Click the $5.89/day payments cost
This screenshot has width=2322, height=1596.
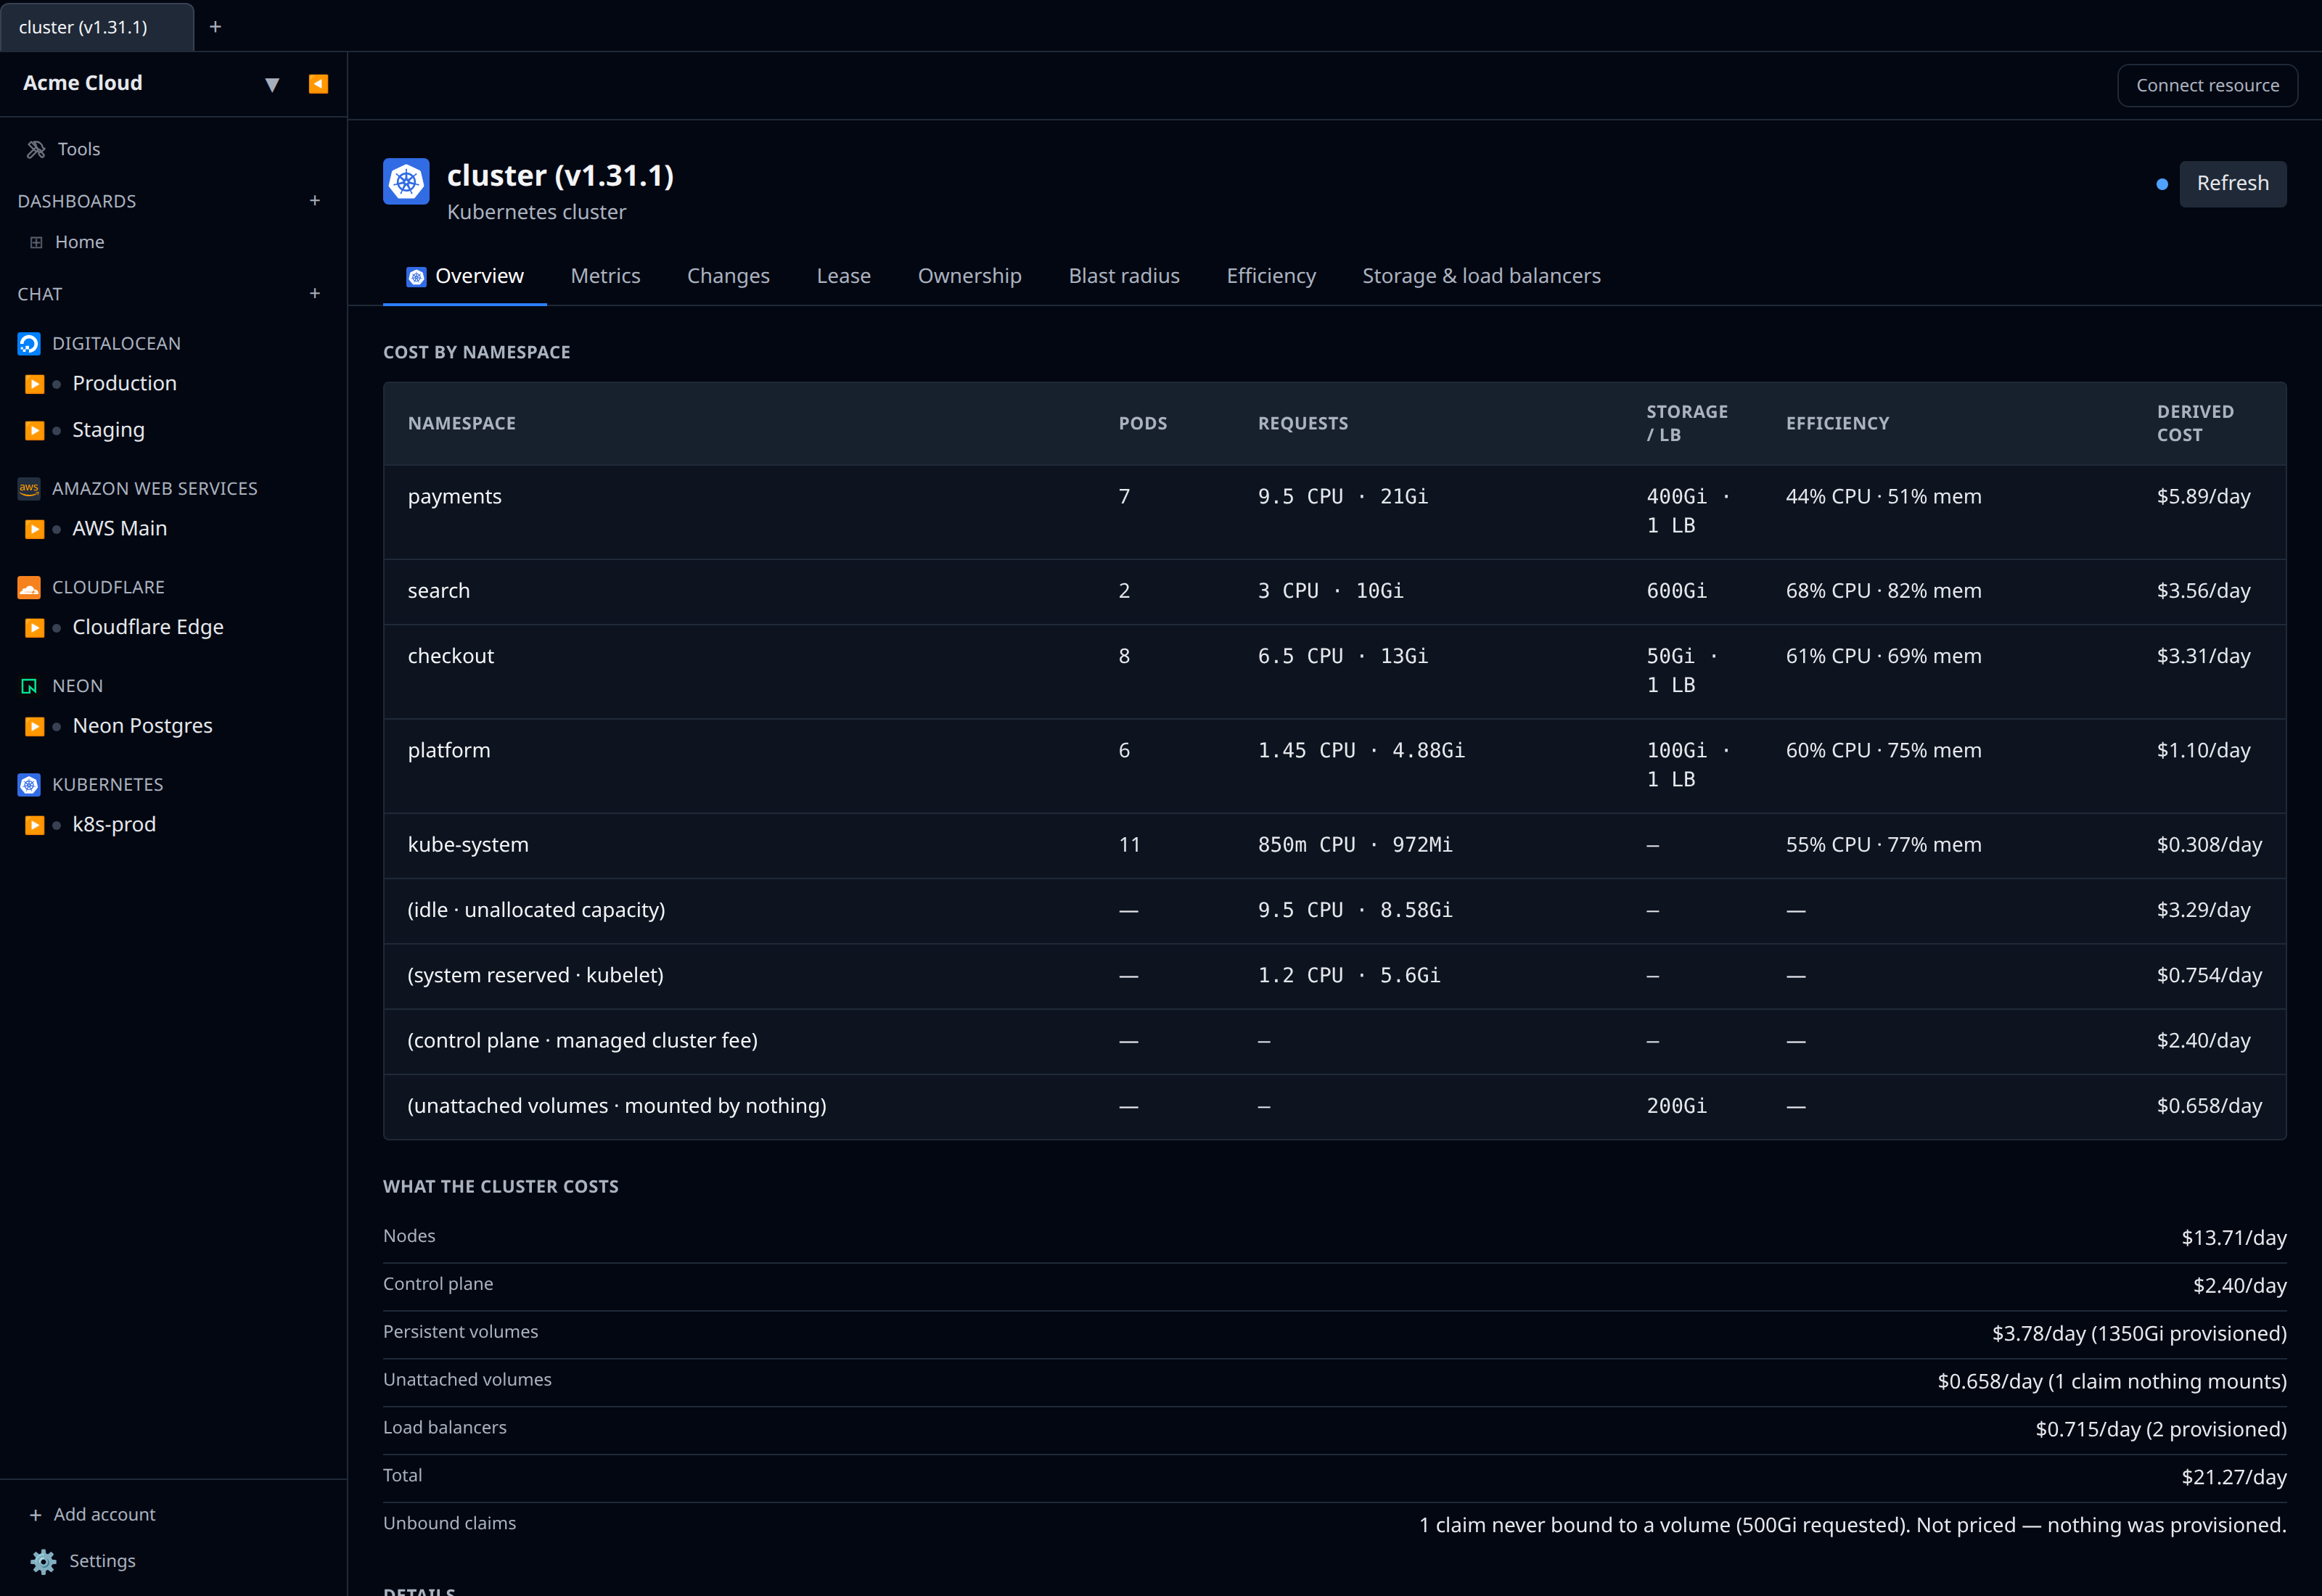2203,497
